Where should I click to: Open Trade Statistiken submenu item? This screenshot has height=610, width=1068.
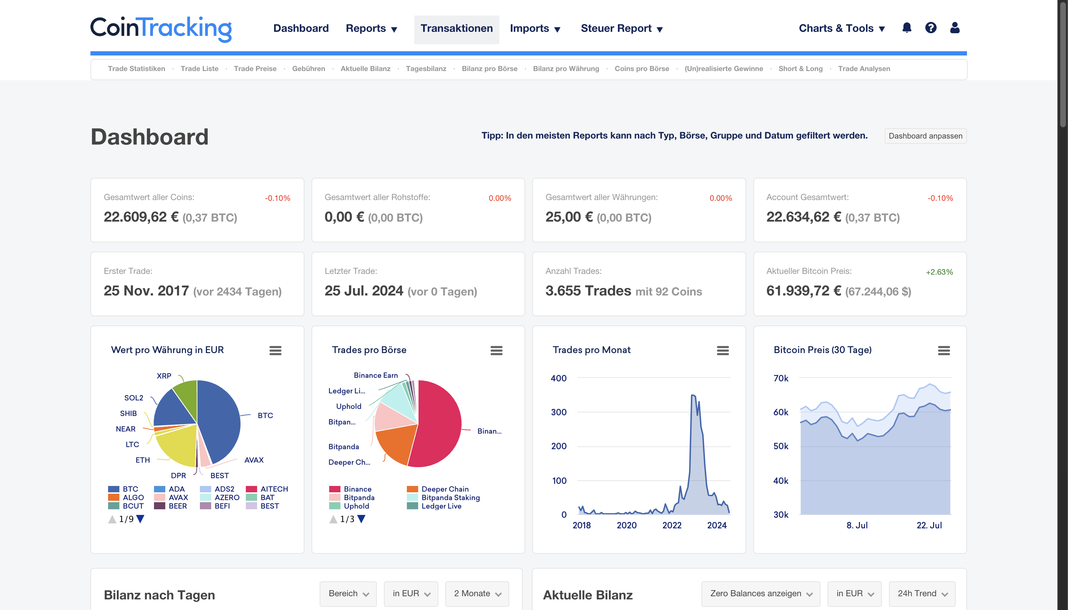click(x=136, y=69)
